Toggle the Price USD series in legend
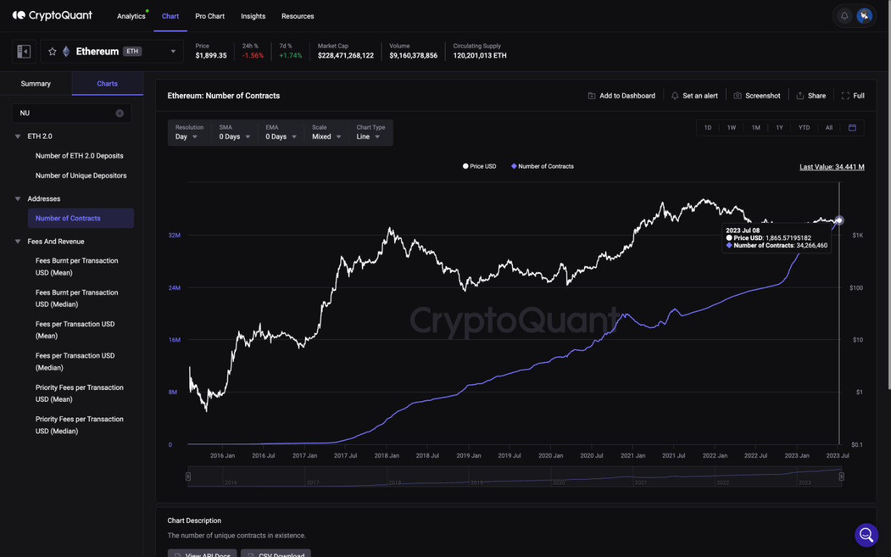 pos(480,166)
